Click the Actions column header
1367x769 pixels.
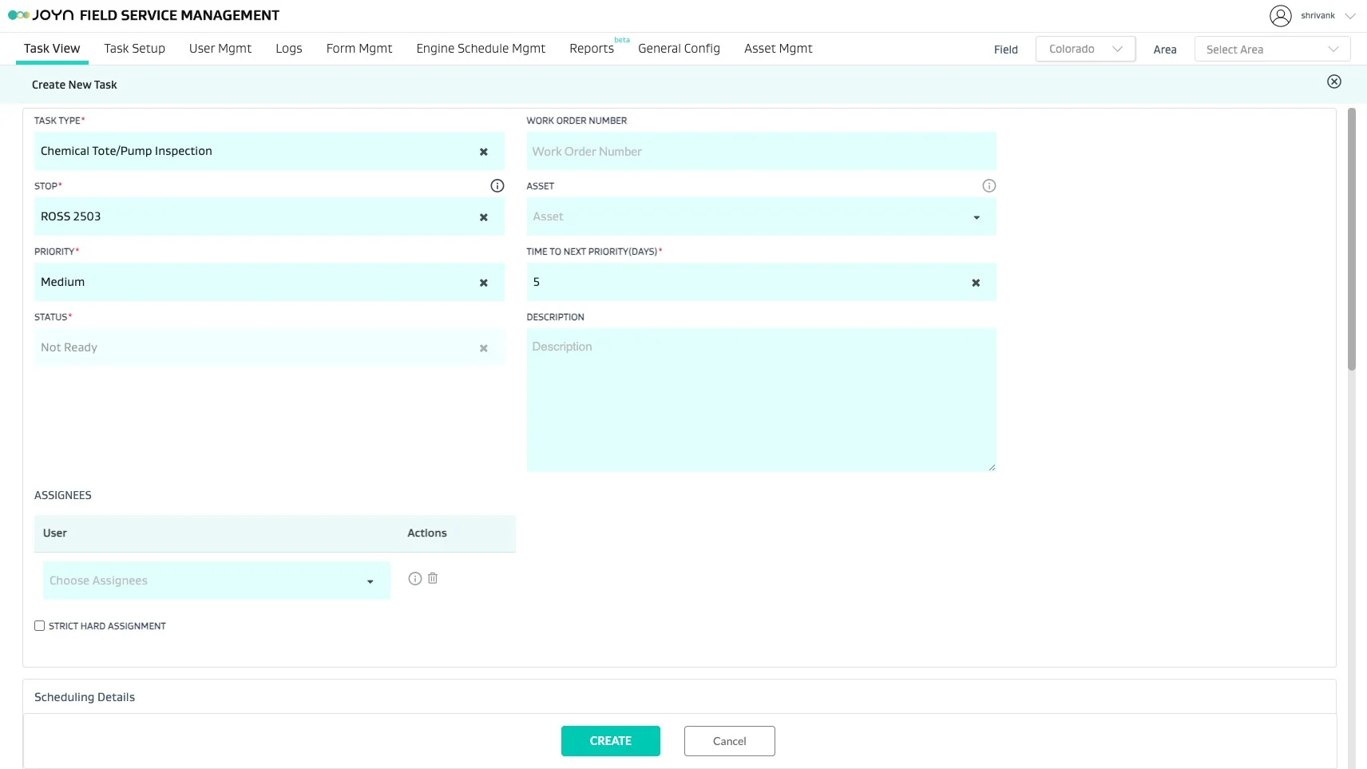[x=427, y=533]
